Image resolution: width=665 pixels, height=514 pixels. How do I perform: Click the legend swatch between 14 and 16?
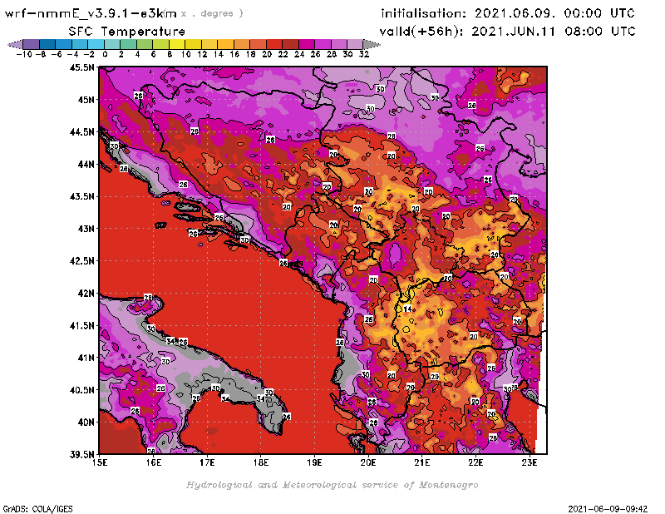pos(225,44)
